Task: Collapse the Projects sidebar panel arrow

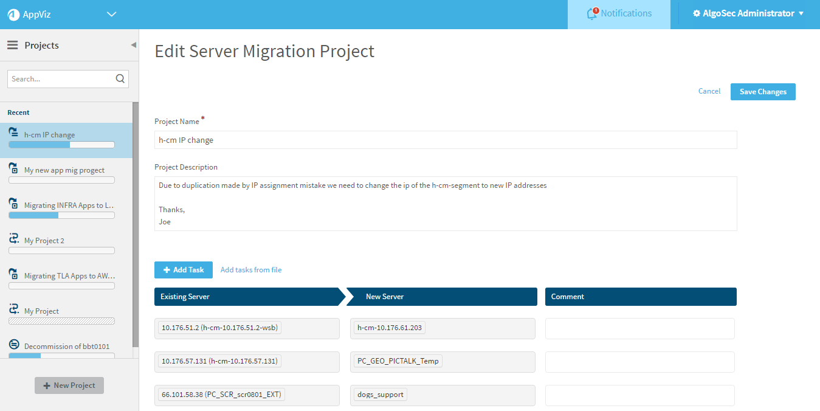Action: (133, 45)
